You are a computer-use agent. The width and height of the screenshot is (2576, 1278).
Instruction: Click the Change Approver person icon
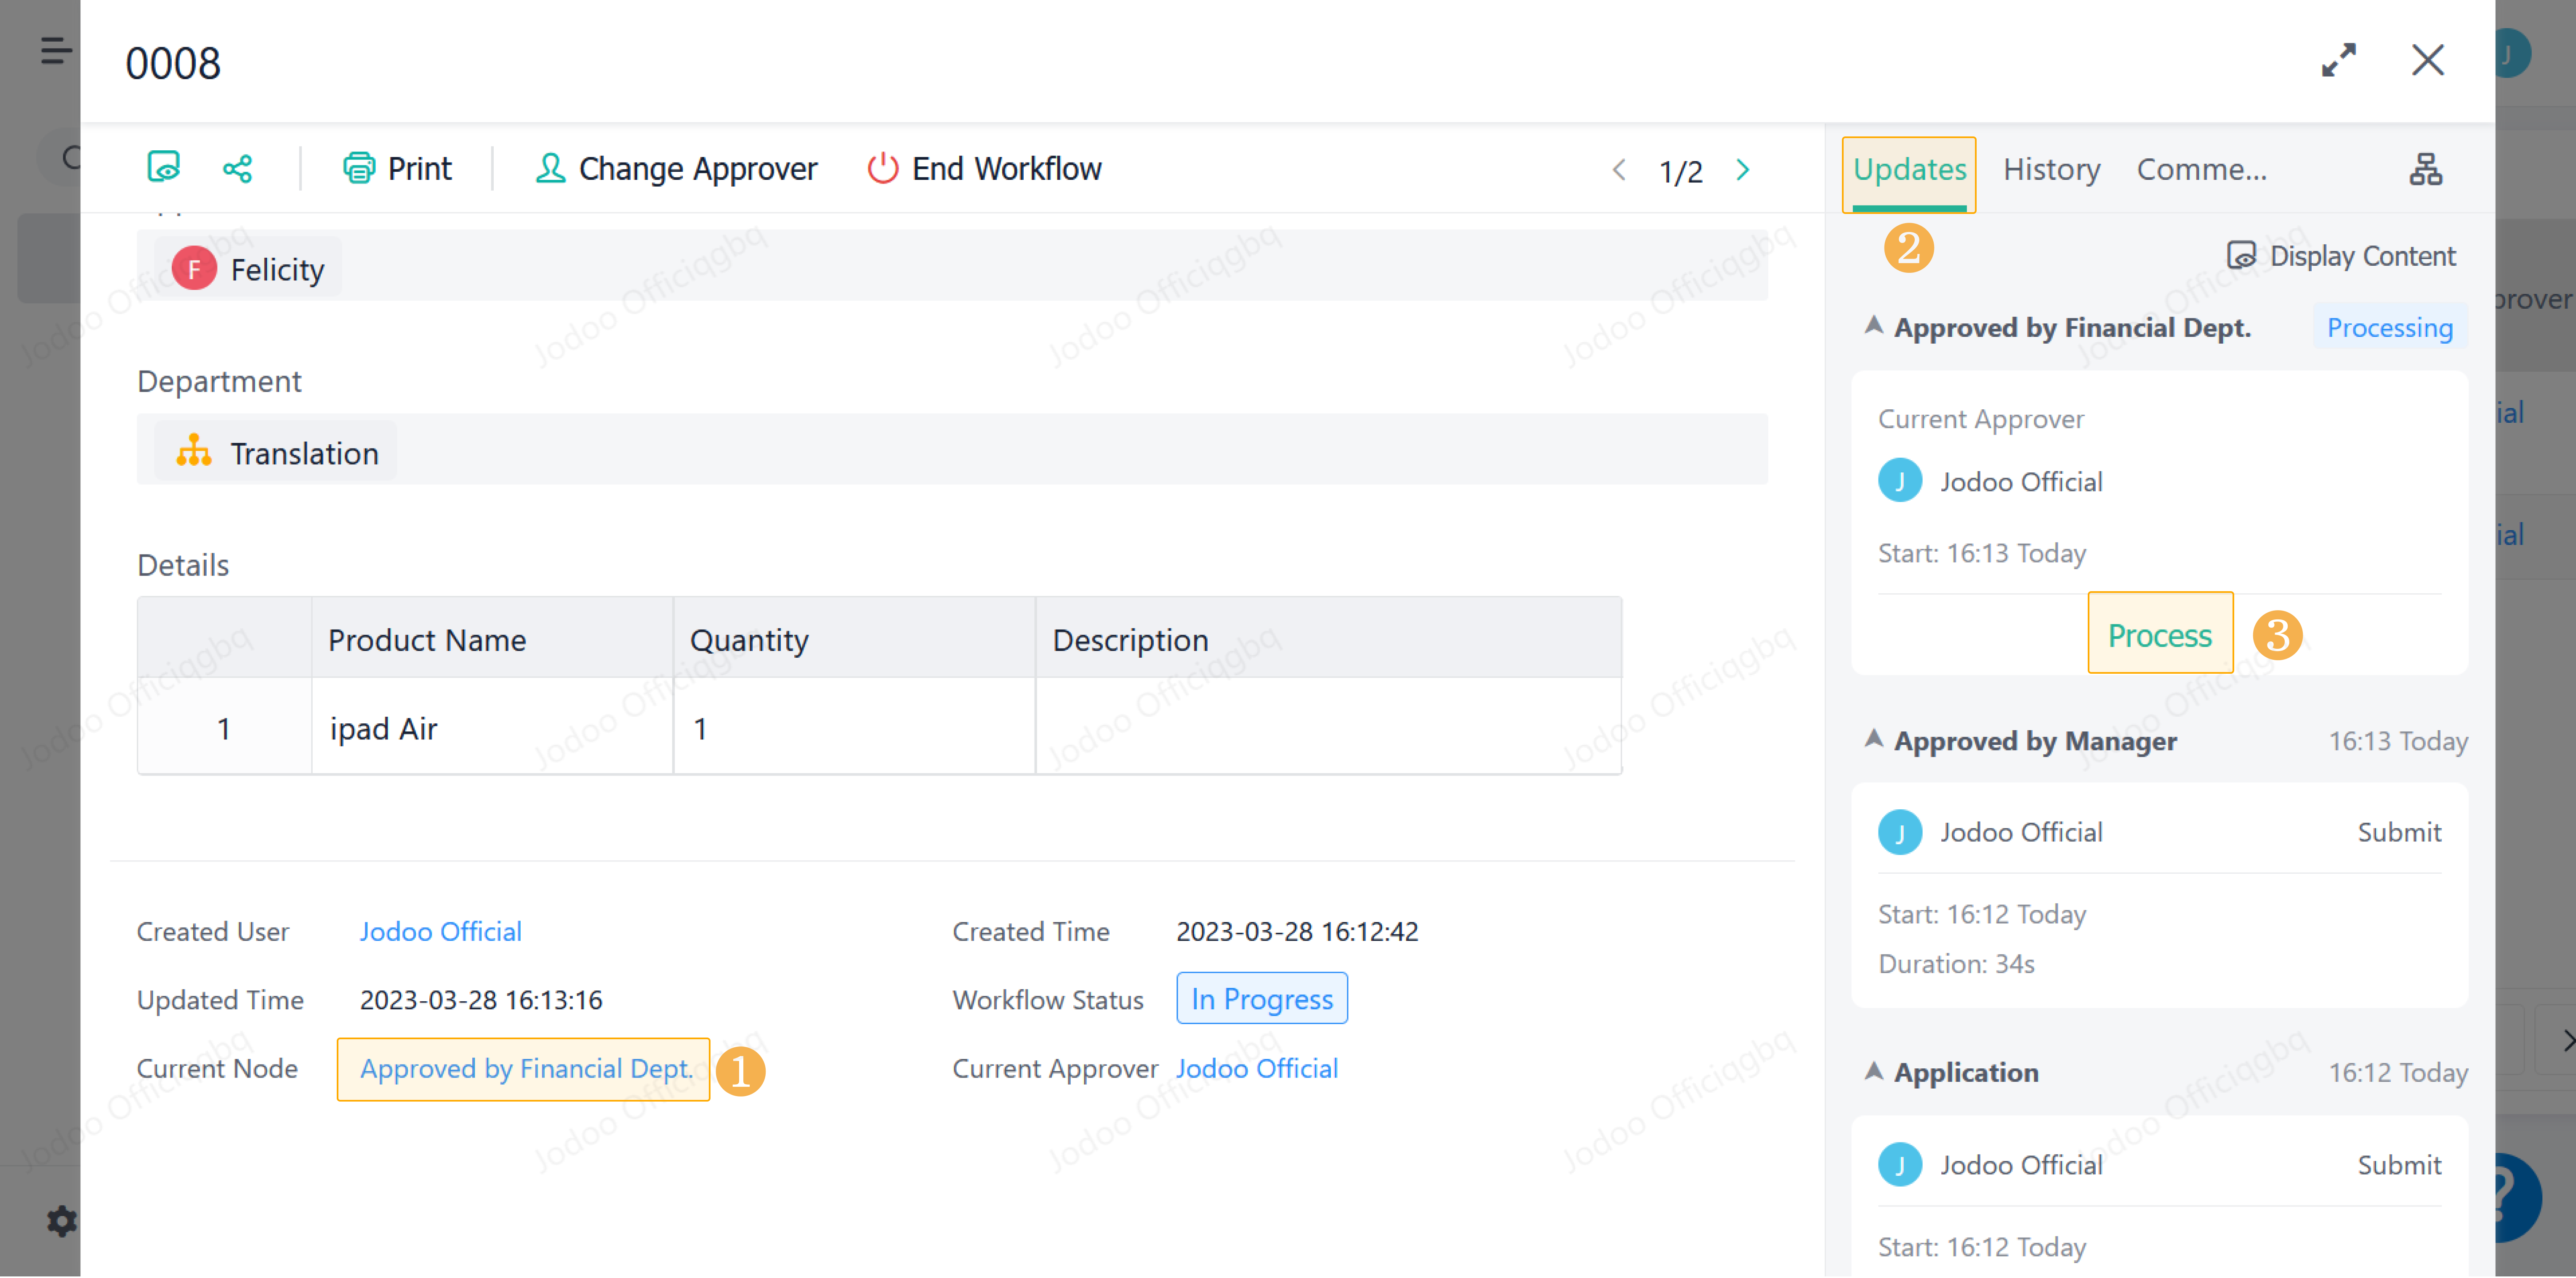point(550,168)
